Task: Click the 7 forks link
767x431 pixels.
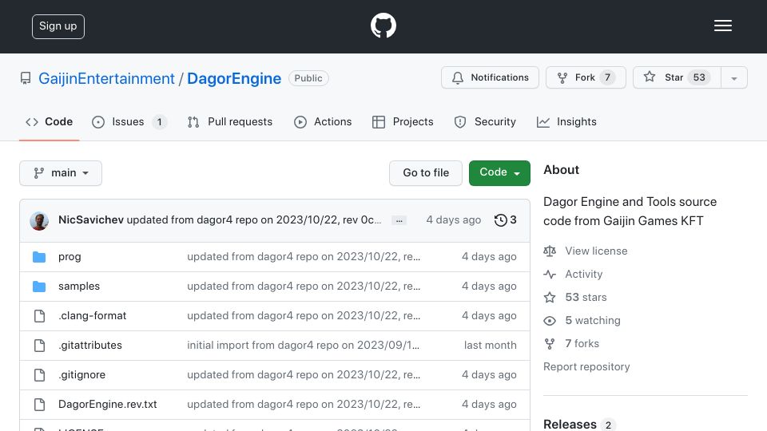Action: tap(582, 343)
